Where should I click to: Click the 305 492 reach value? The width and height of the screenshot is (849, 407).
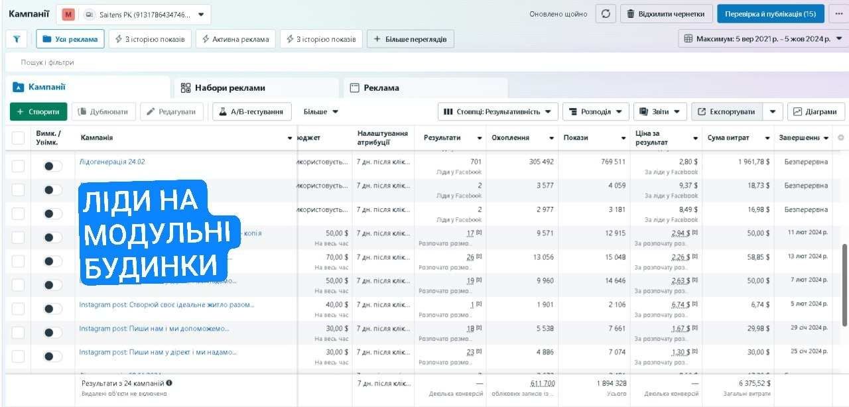[x=541, y=162]
